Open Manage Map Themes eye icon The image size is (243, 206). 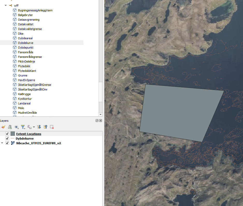coord(17,127)
